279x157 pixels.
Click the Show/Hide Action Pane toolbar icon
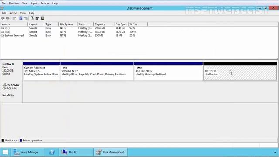pyautogui.click(x=26, y=18)
